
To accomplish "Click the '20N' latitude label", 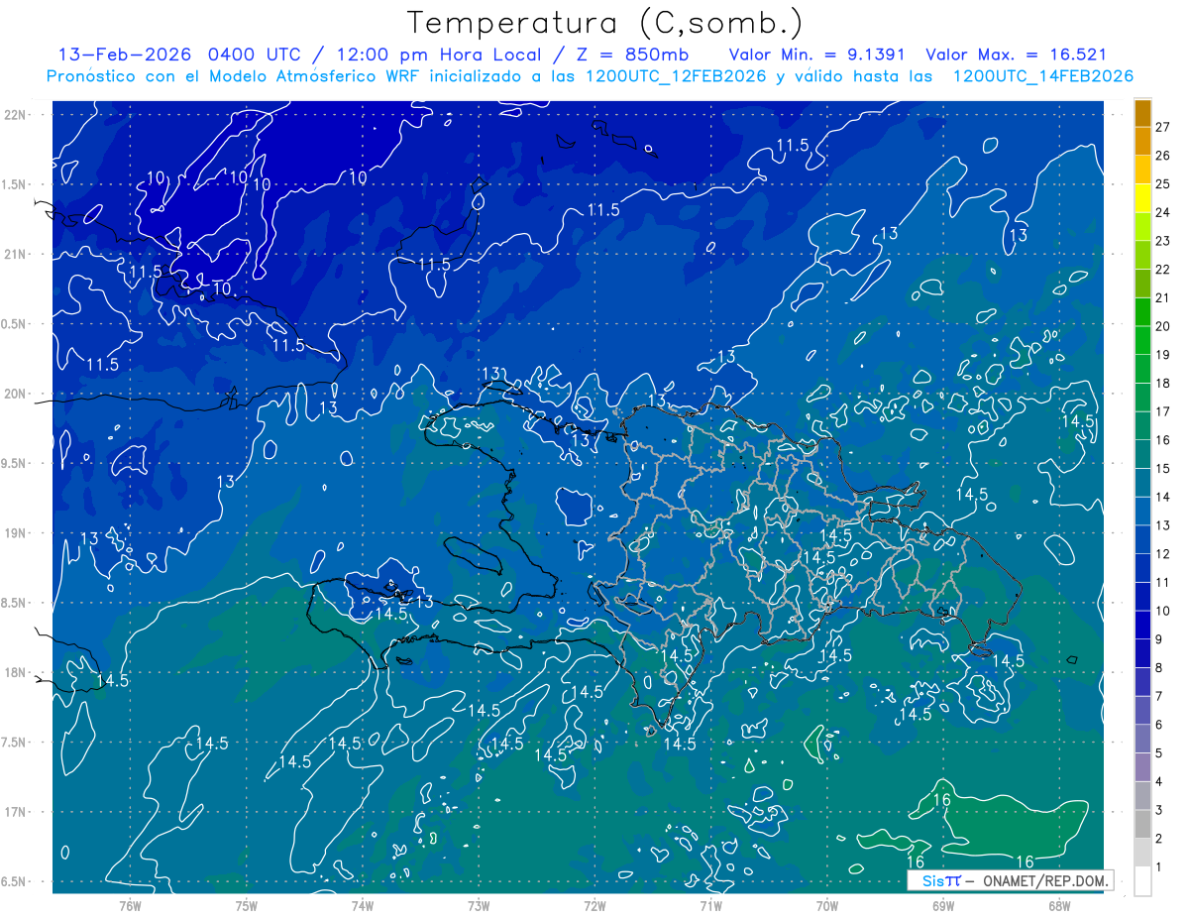I will [x=14, y=394].
